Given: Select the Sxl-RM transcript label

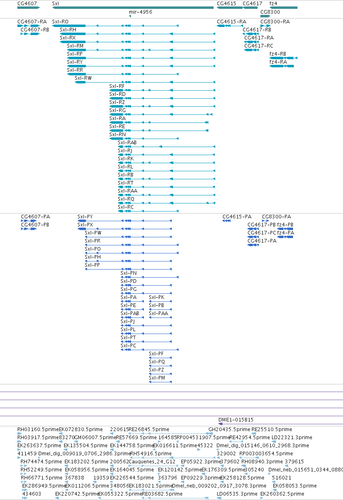Looking at the screenshot, I should click(x=75, y=46).
